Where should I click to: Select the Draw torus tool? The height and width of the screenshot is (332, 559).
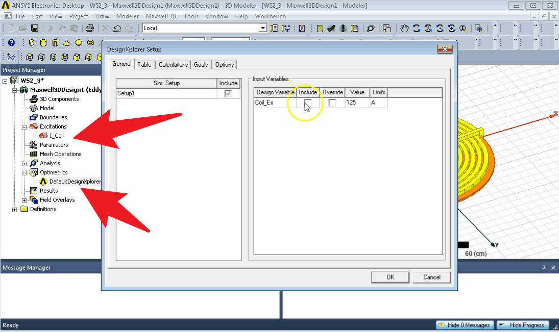(x=90, y=43)
